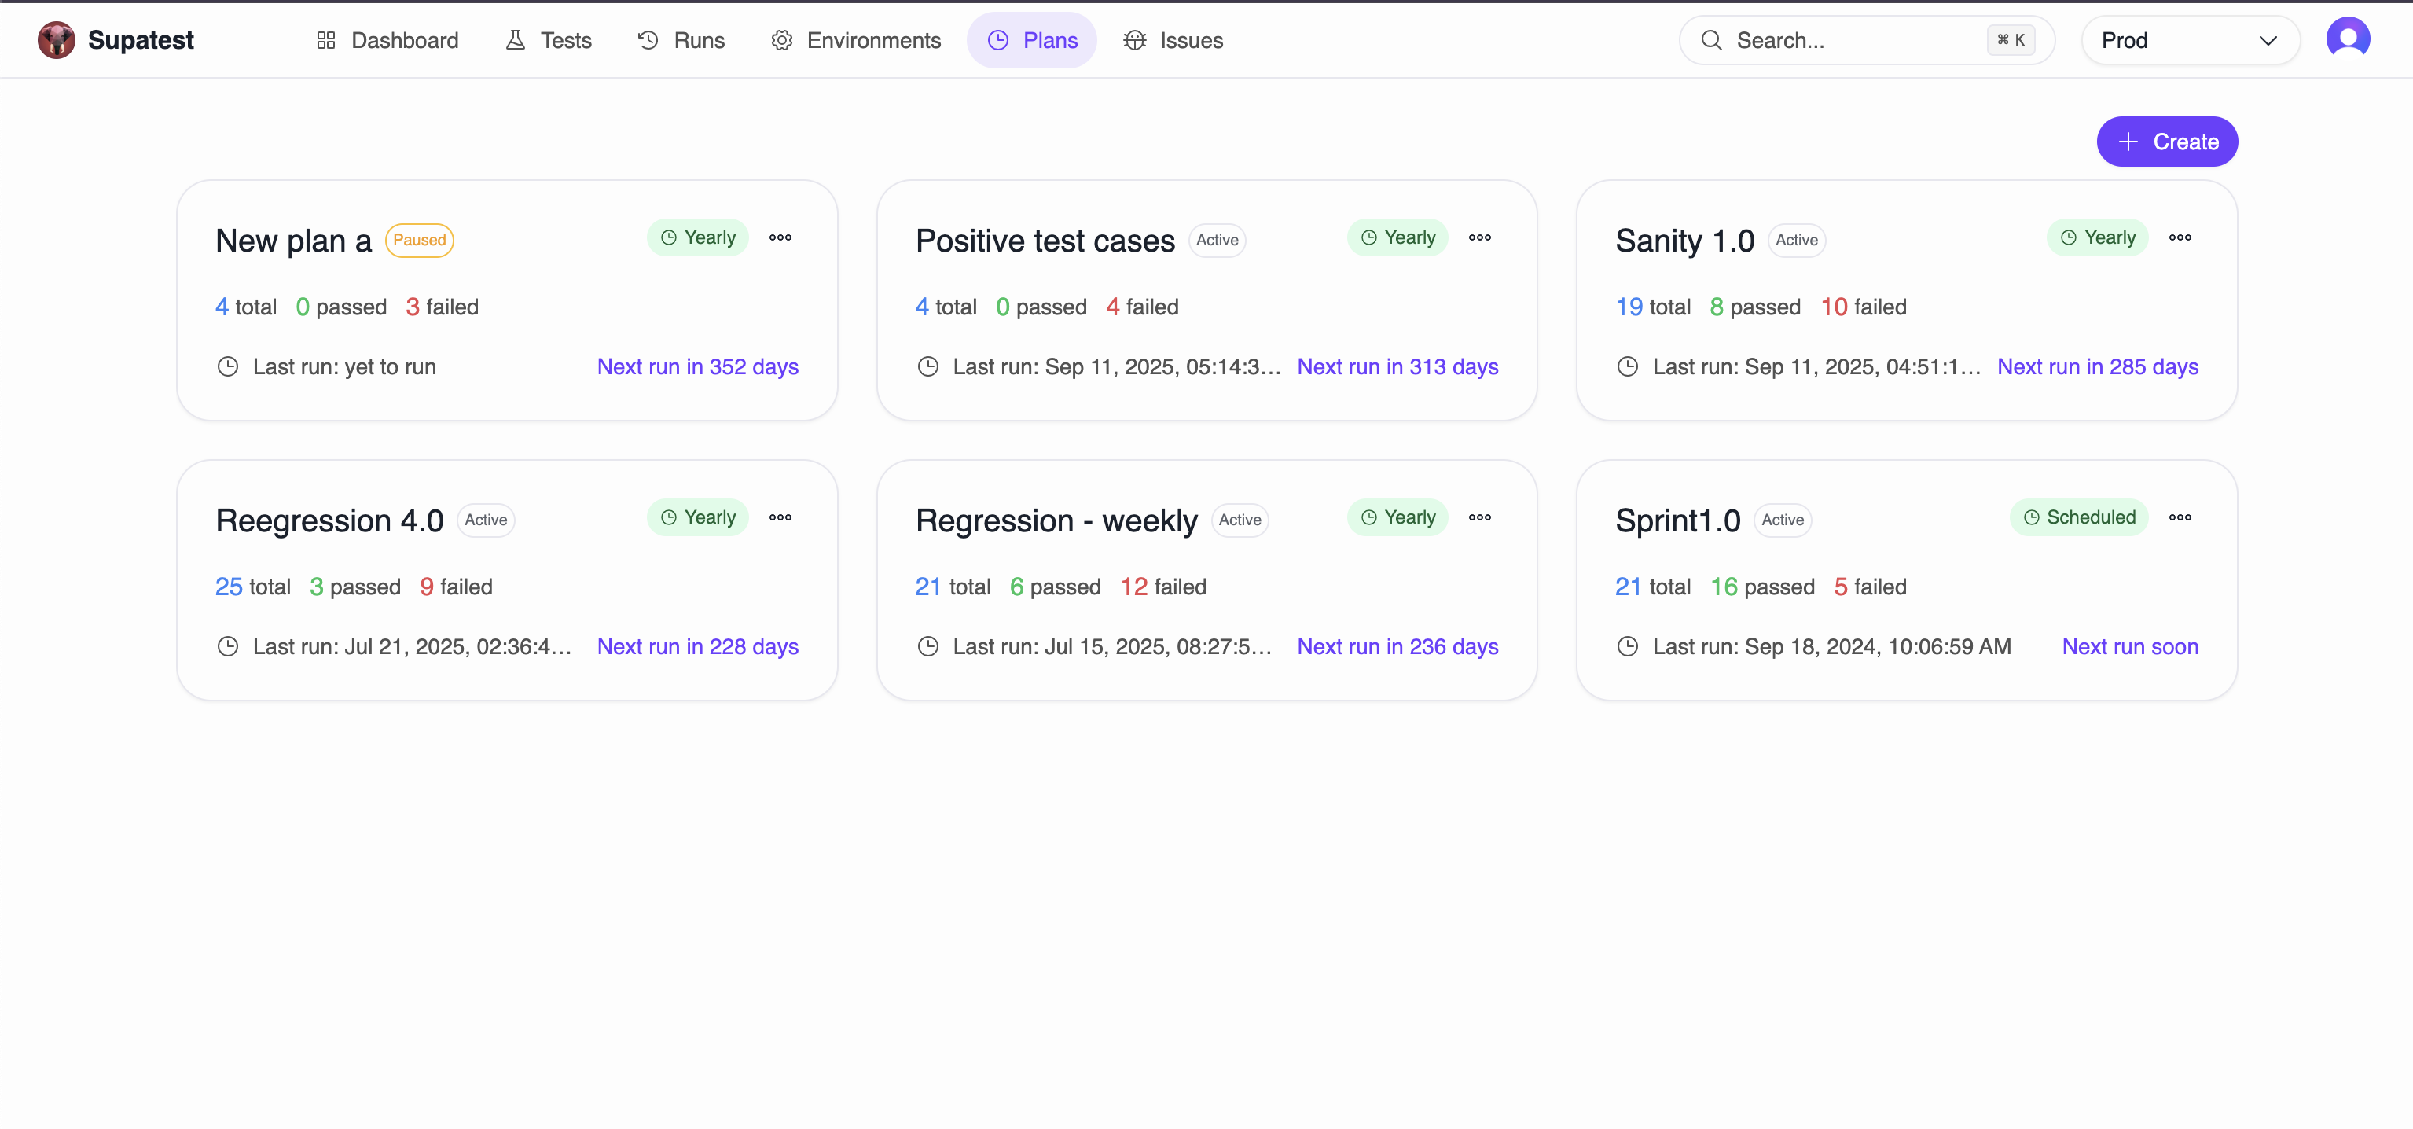This screenshot has width=2413, height=1129.
Task: Click the three-dot menu on Regression - weekly
Action: [x=1479, y=517]
